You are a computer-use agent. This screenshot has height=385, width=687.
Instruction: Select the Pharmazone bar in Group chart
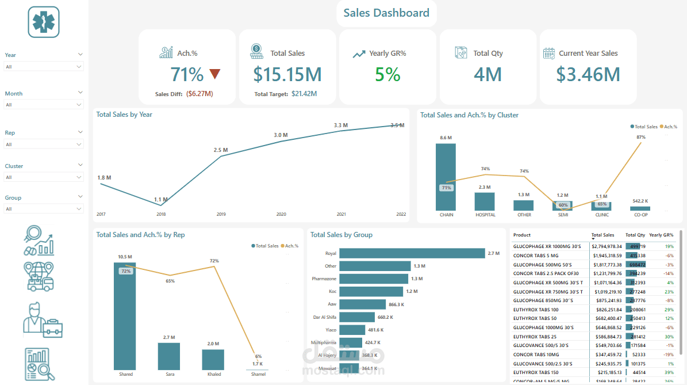pos(374,279)
